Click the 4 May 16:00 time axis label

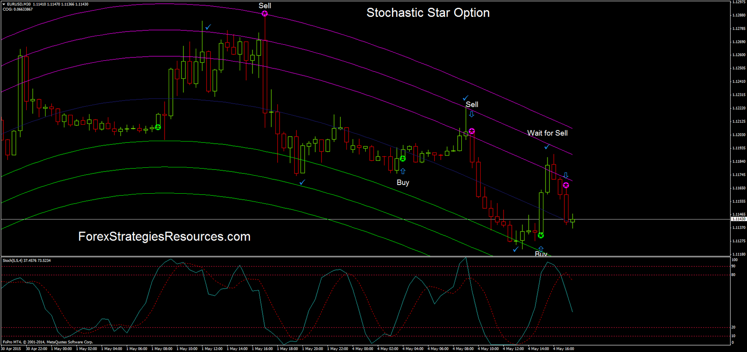tap(564, 349)
